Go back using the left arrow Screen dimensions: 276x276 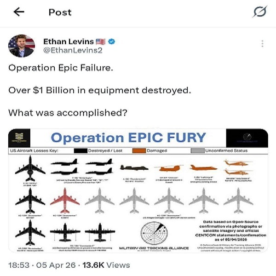(20, 12)
